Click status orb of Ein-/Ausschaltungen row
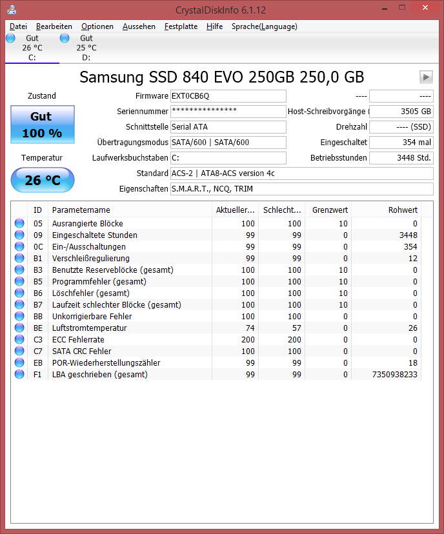Screen dimensions: 444x534 19,246
